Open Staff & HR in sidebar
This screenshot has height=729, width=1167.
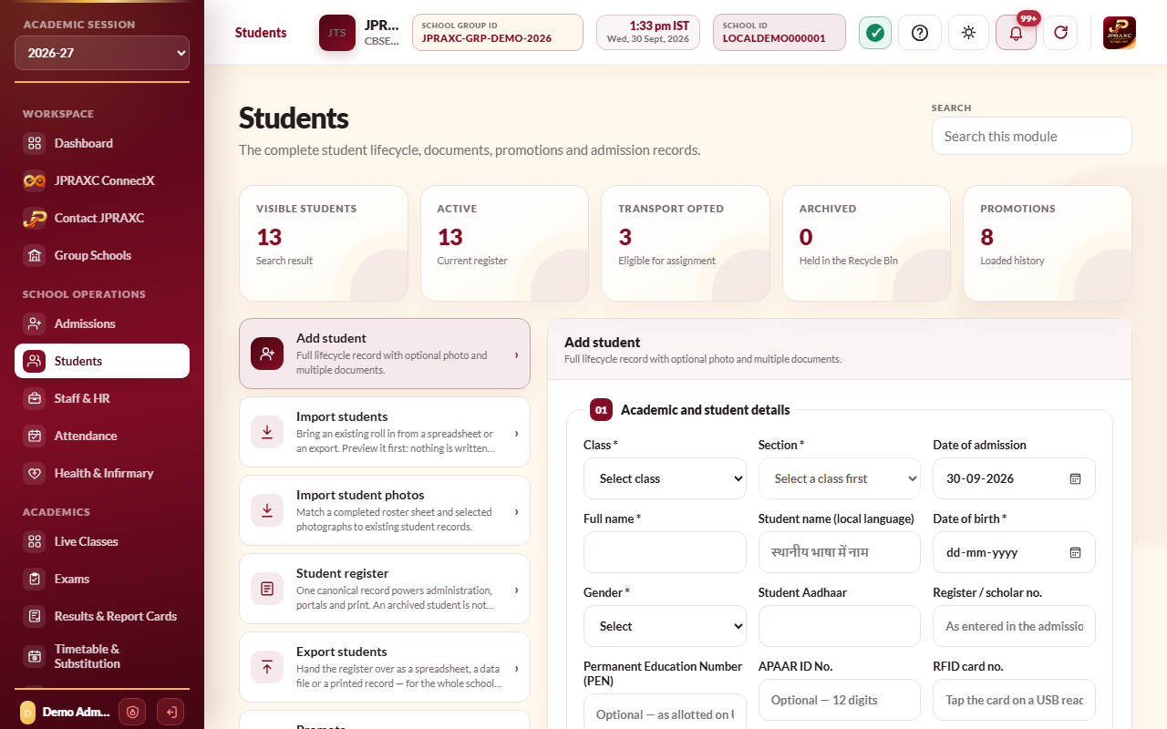[102, 398]
